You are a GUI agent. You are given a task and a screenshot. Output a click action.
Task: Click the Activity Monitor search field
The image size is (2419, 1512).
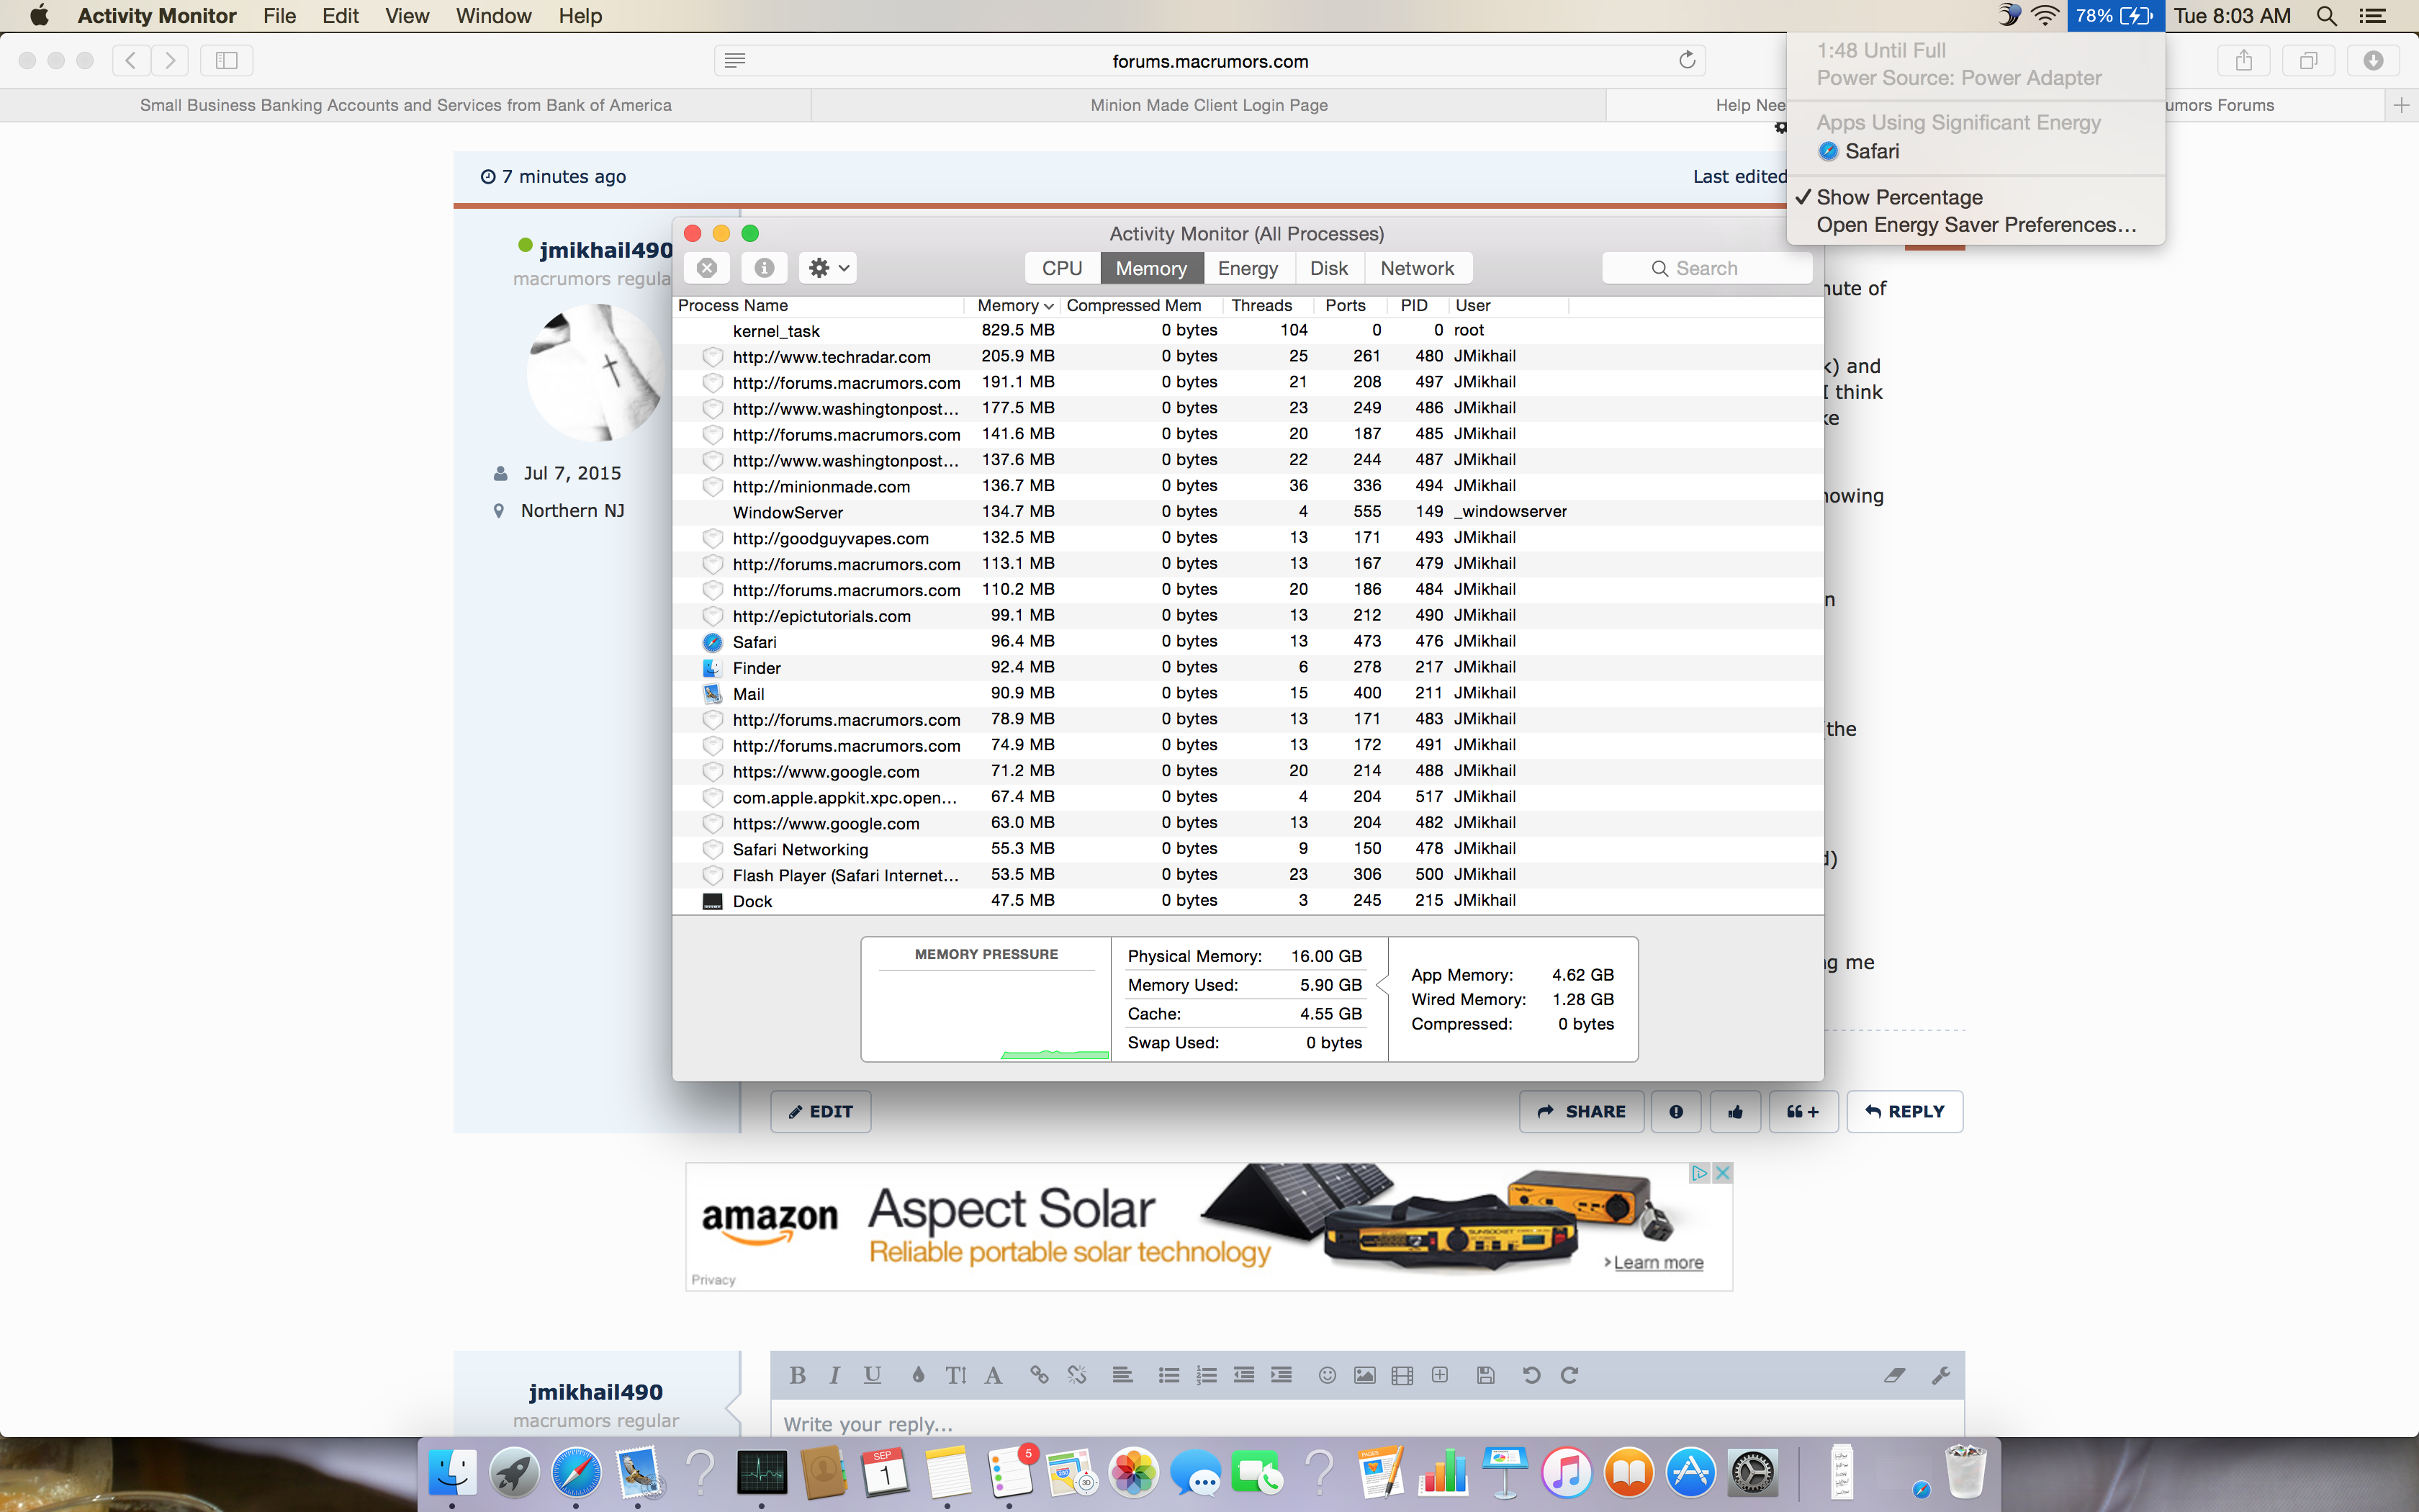(1706, 268)
